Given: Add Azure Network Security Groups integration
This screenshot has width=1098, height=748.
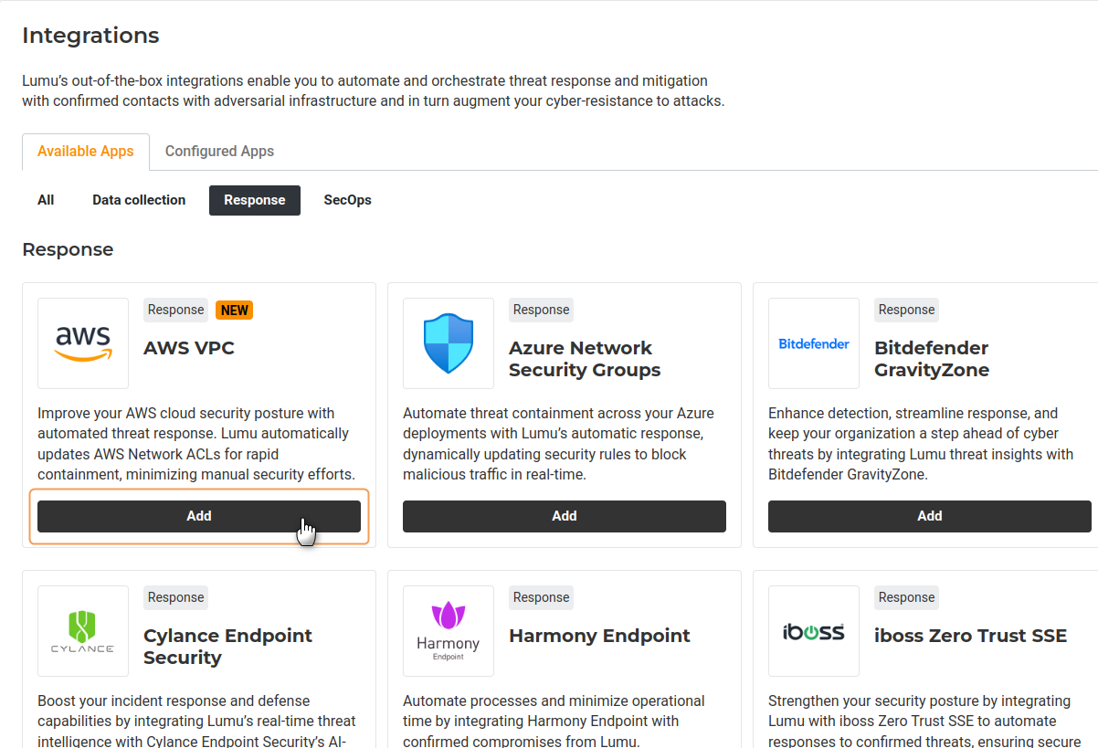Looking at the screenshot, I should [565, 516].
